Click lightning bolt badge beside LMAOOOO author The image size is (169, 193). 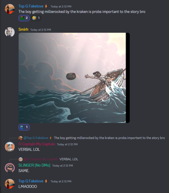pos(46,181)
